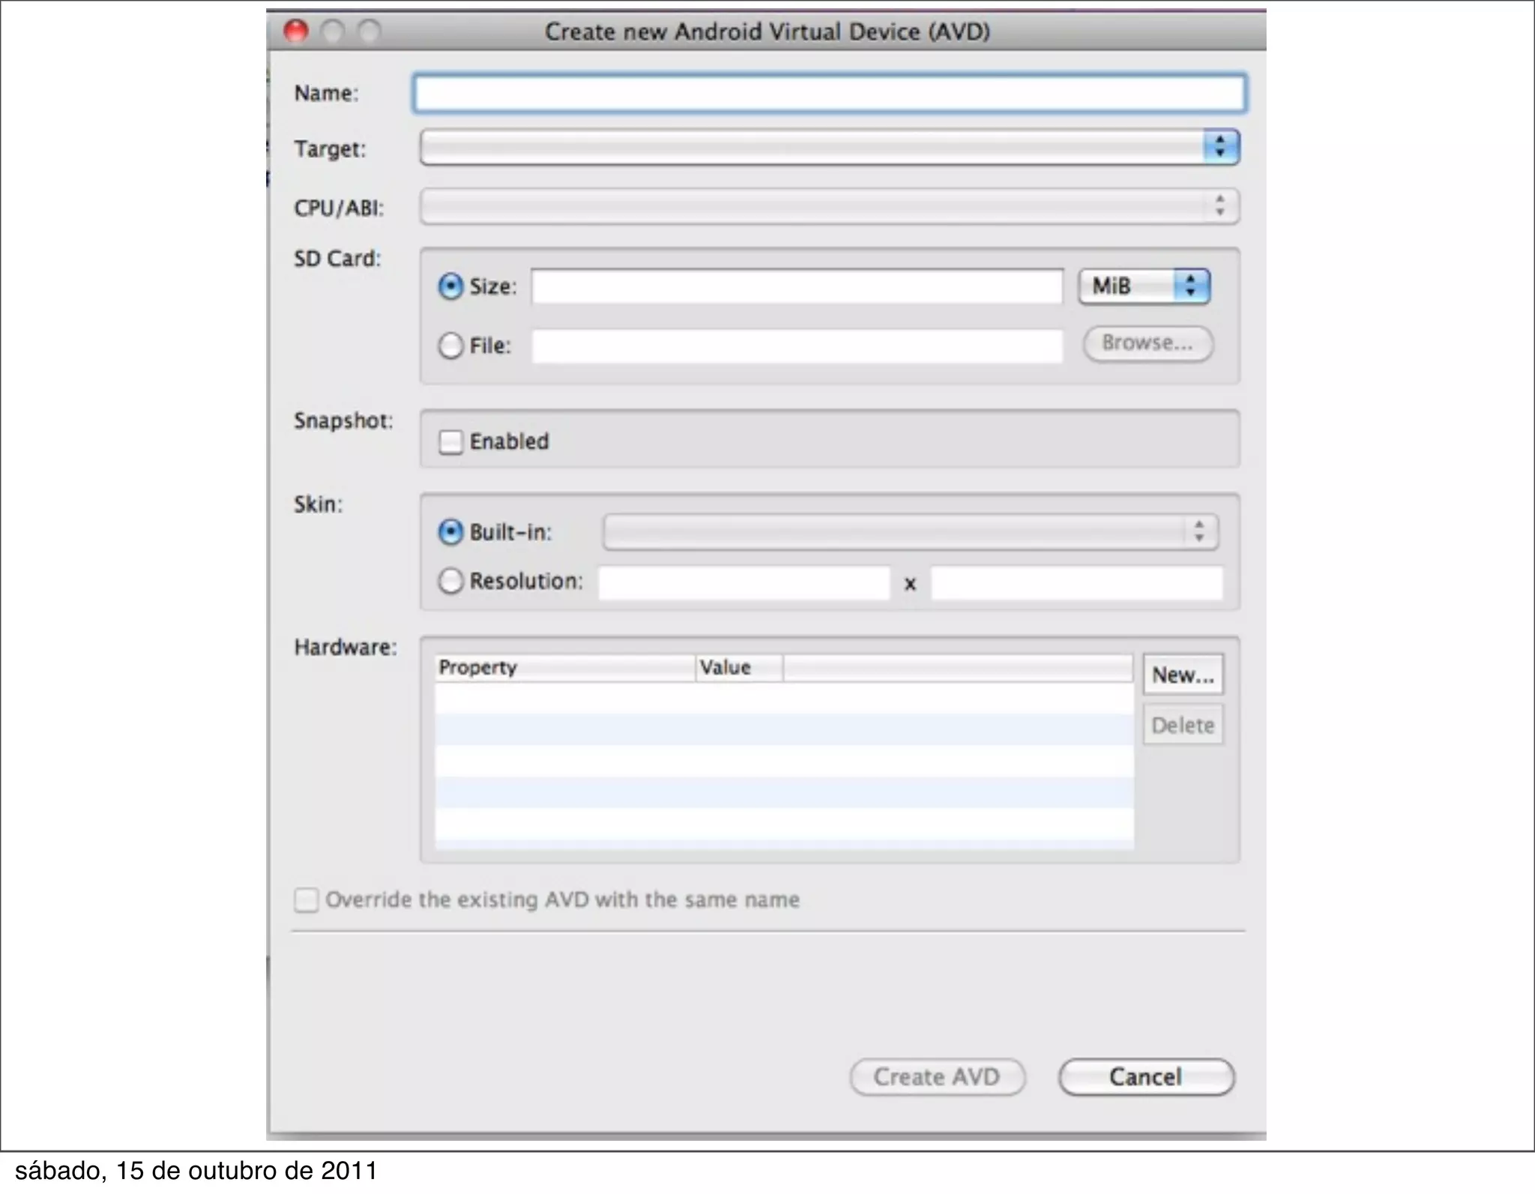Close the Create new AVD window

pyautogui.click(x=295, y=31)
